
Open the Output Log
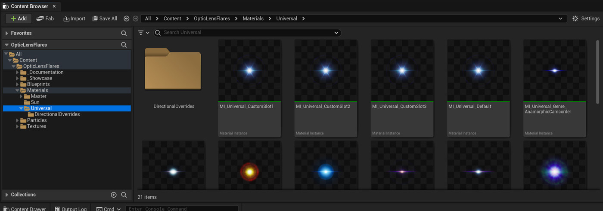point(71,208)
